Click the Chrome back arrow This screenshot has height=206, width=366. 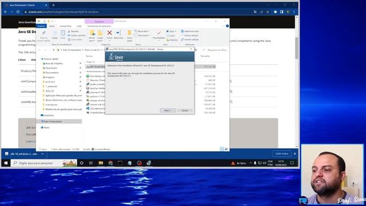pyautogui.click(x=5, y=11)
